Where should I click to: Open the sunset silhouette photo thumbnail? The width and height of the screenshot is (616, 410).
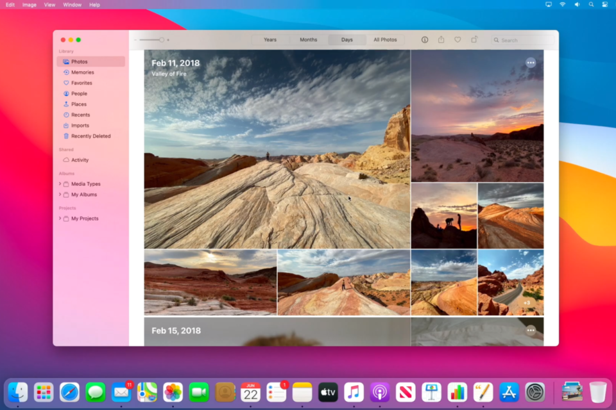444,216
